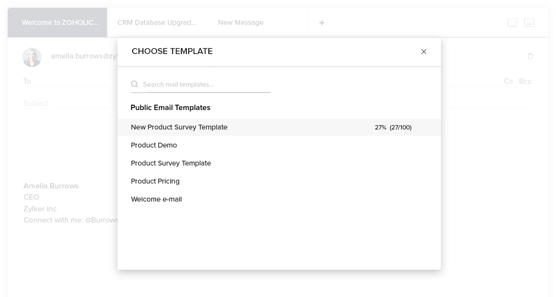Switch to Welcome to ZOHOLIC tab
Viewport: 556px width, 297px height.
point(60,23)
